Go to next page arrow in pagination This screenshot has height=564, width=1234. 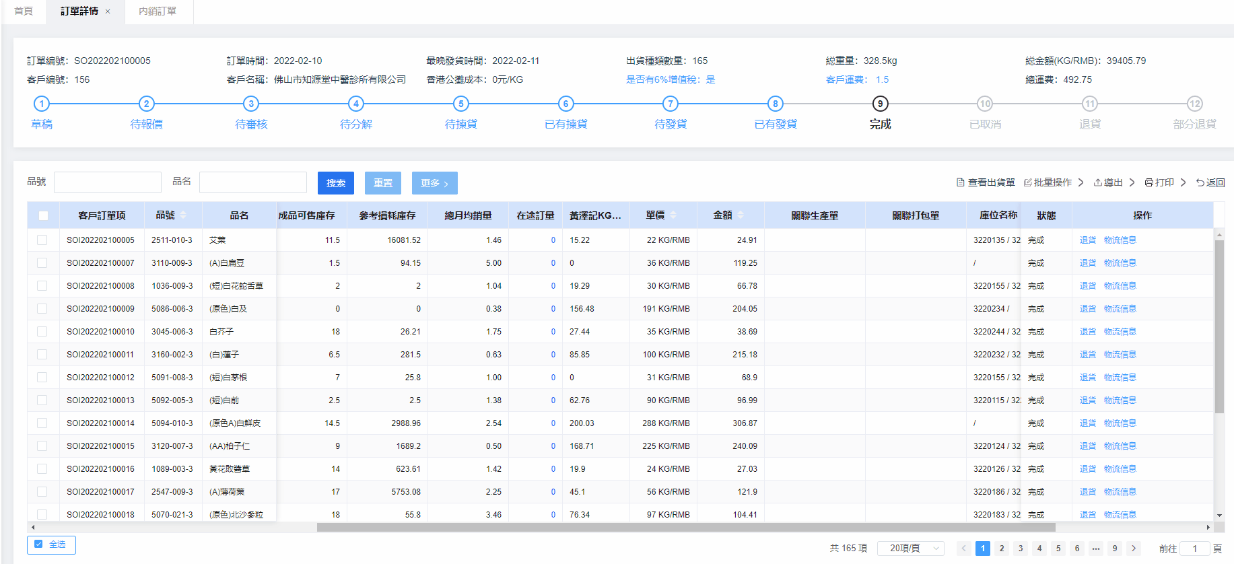(x=1134, y=549)
